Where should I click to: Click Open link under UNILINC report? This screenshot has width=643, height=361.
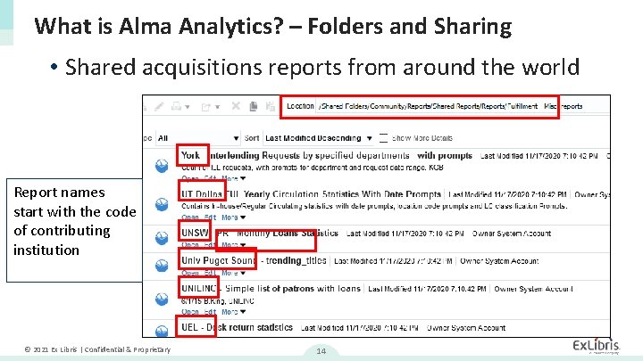[x=190, y=312]
